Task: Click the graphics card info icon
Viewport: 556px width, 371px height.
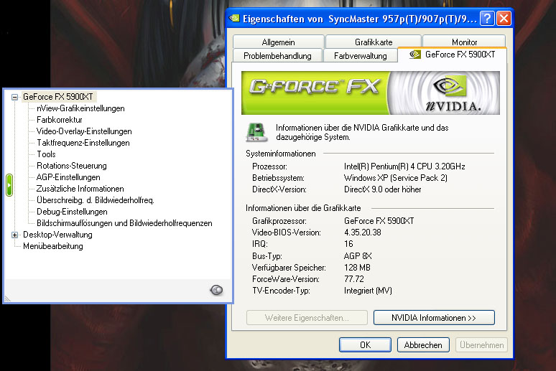Action: pos(256,132)
